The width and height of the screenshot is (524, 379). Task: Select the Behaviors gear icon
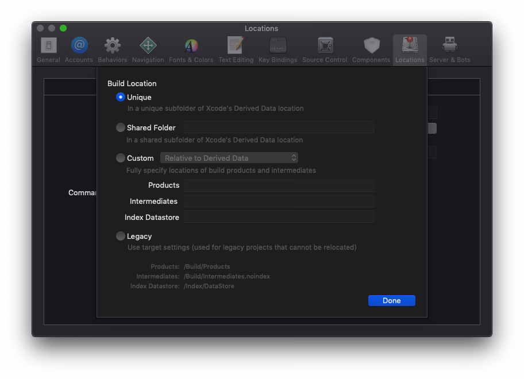(x=113, y=45)
